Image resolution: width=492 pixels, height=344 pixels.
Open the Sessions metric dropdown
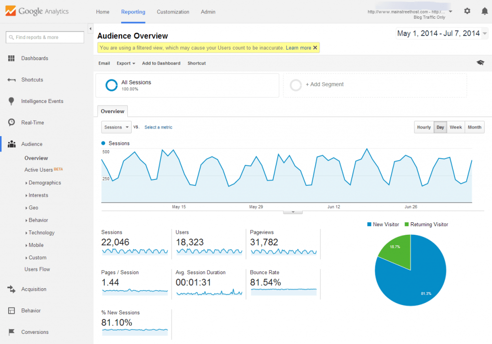coord(116,127)
